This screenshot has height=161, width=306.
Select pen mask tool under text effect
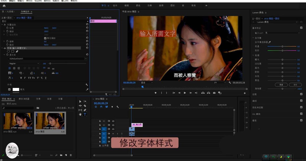(17, 51)
